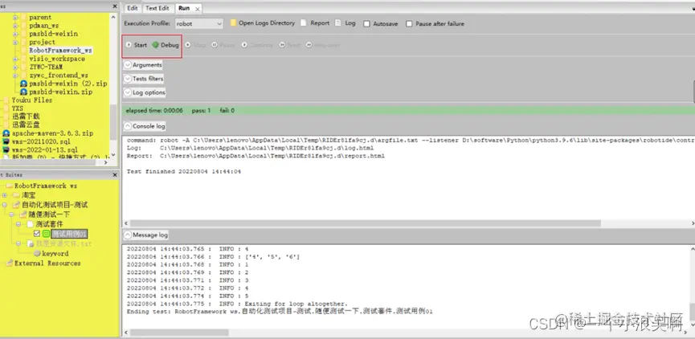Uncheck the test case checkbox in the tree
The width and height of the screenshot is (695, 339).
[37, 234]
